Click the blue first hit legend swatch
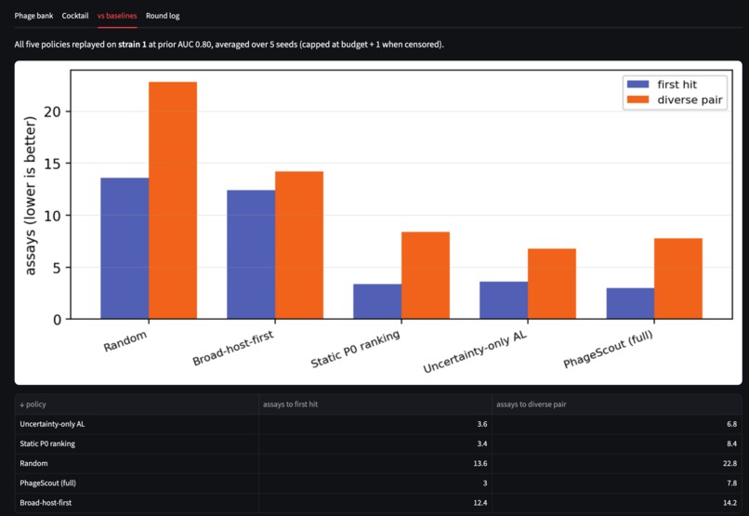Image resolution: width=749 pixels, height=516 pixels. [637, 84]
